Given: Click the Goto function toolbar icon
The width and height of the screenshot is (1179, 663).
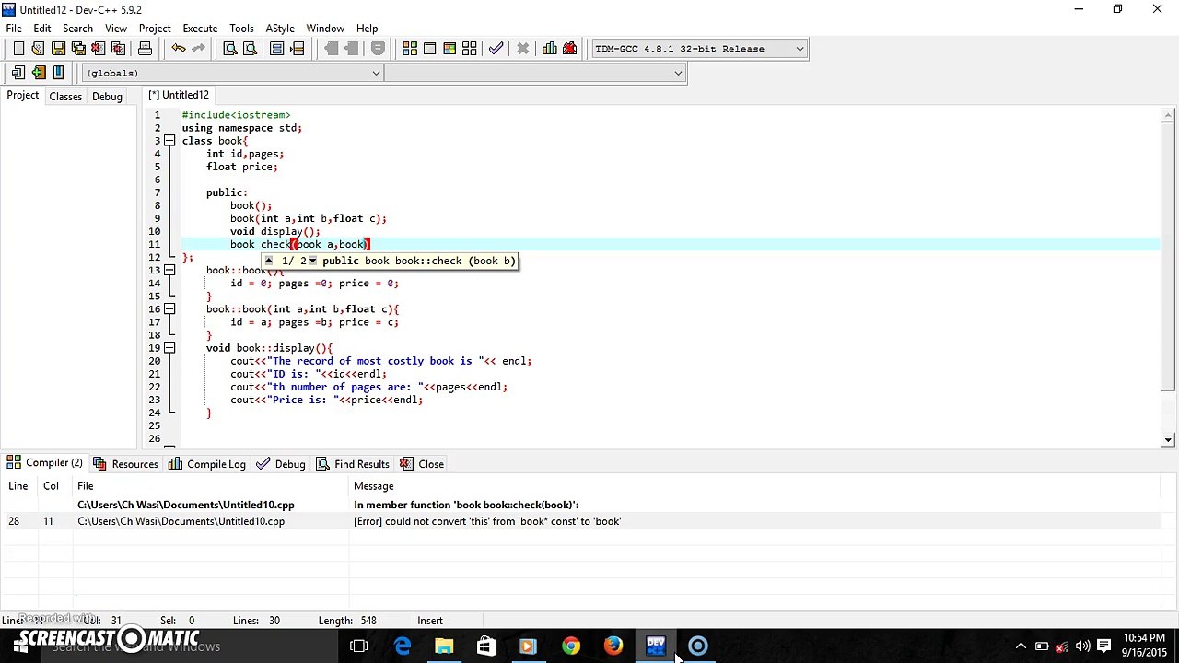Looking at the screenshot, I should pyautogui.click(x=277, y=49).
